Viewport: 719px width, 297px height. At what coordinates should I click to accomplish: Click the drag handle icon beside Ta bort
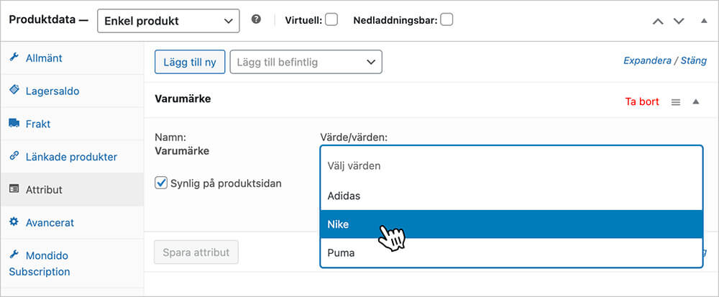[x=675, y=102]
